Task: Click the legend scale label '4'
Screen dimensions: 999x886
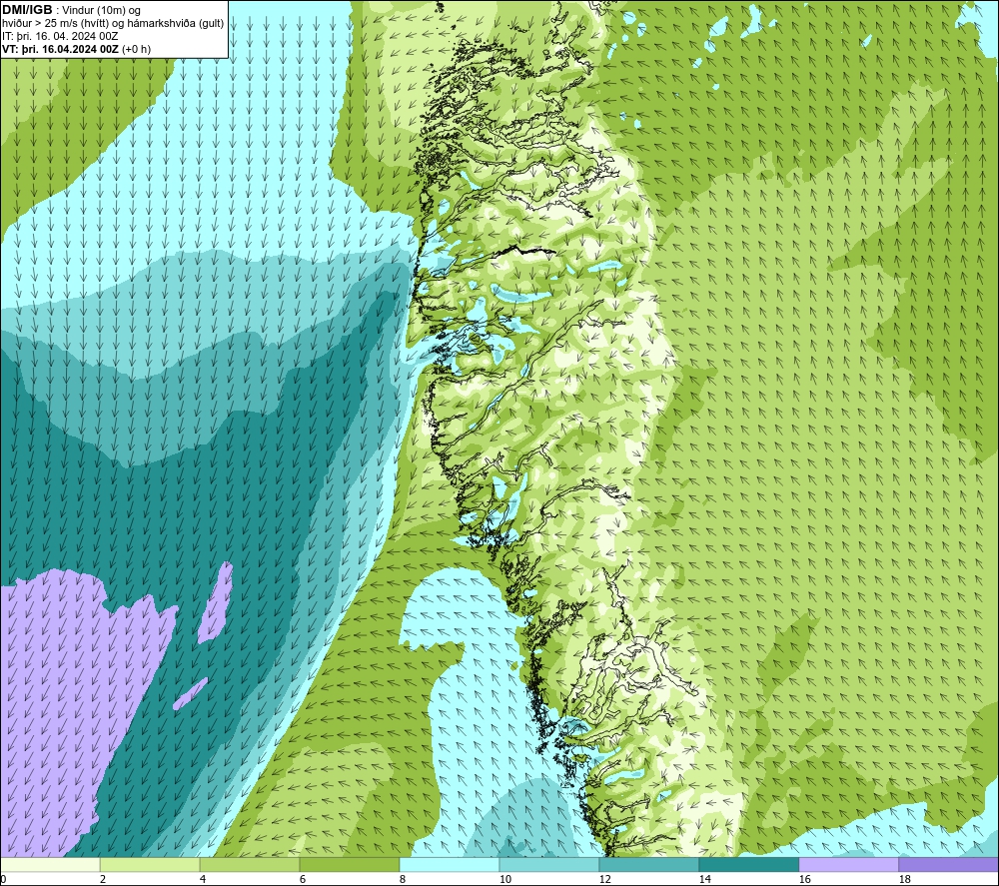Action: coord(203,879)
